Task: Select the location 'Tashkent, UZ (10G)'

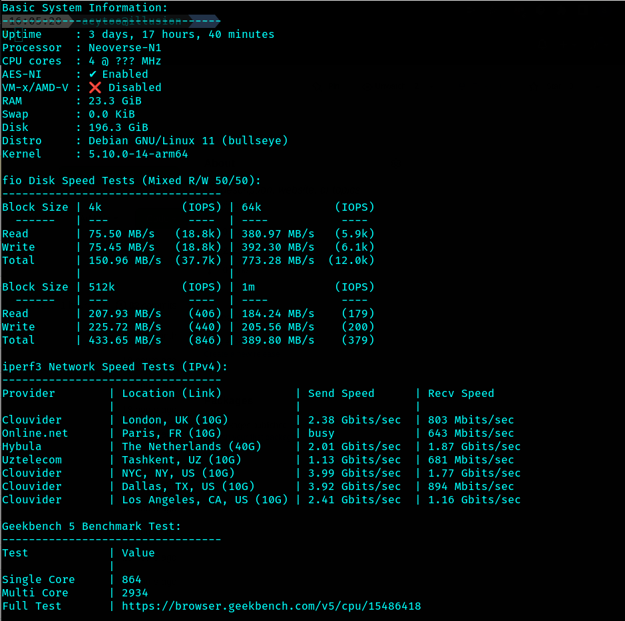Action: click(x=181, y=460)
